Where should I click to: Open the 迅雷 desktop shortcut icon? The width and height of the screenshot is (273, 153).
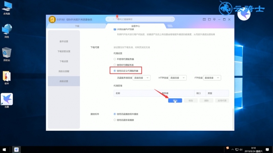coord(7,100)
